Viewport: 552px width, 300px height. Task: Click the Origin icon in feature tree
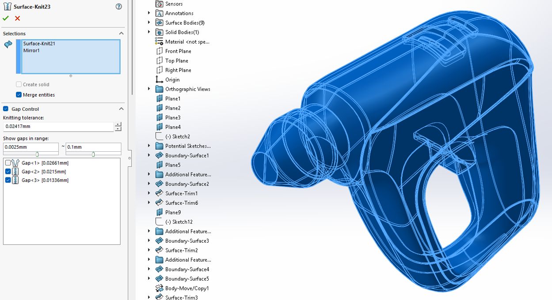tap(160, 79)
